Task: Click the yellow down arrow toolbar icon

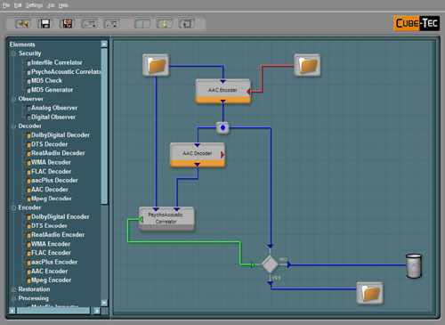Action: tap(165, 23)
